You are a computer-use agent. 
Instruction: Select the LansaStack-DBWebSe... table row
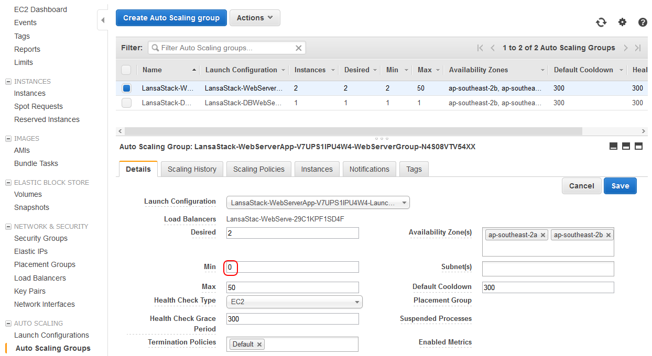pyautogui.click(x=382, y=103)
